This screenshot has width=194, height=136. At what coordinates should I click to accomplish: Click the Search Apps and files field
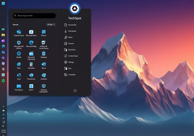point(34,16)
